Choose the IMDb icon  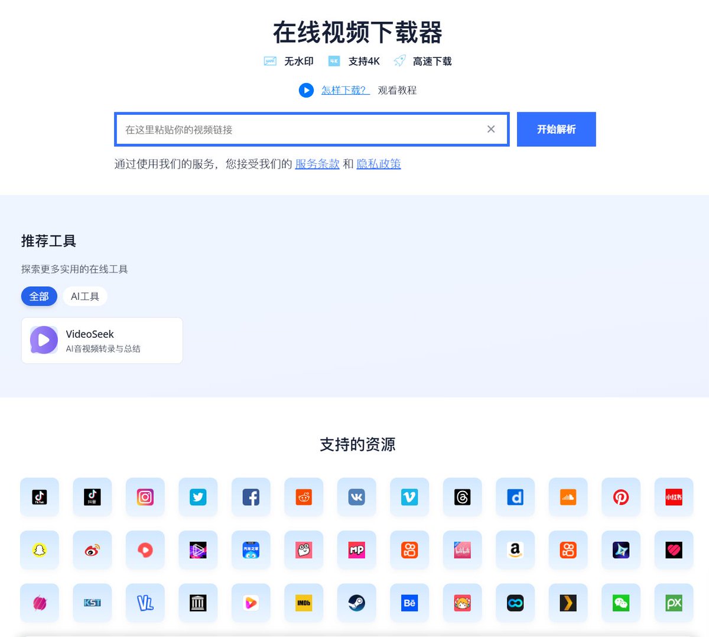pos(304,603)
